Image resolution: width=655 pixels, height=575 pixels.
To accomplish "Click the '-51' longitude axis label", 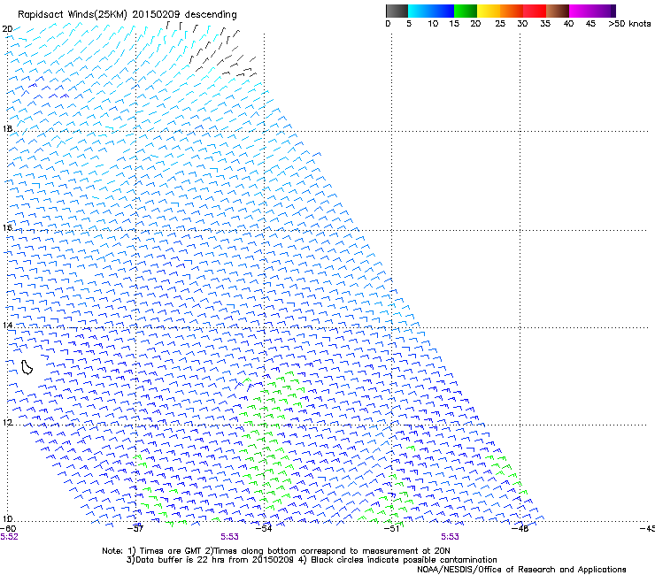I will tap(392, 529).
